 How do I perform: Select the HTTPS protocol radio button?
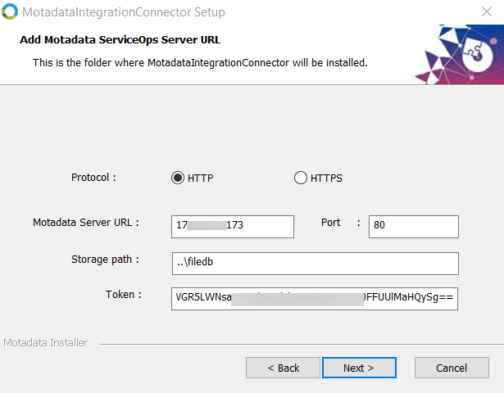pos(301,178)
